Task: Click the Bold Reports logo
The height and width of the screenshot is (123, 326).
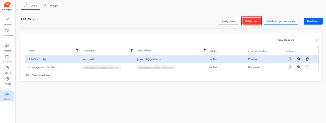Action: (7, 6)
